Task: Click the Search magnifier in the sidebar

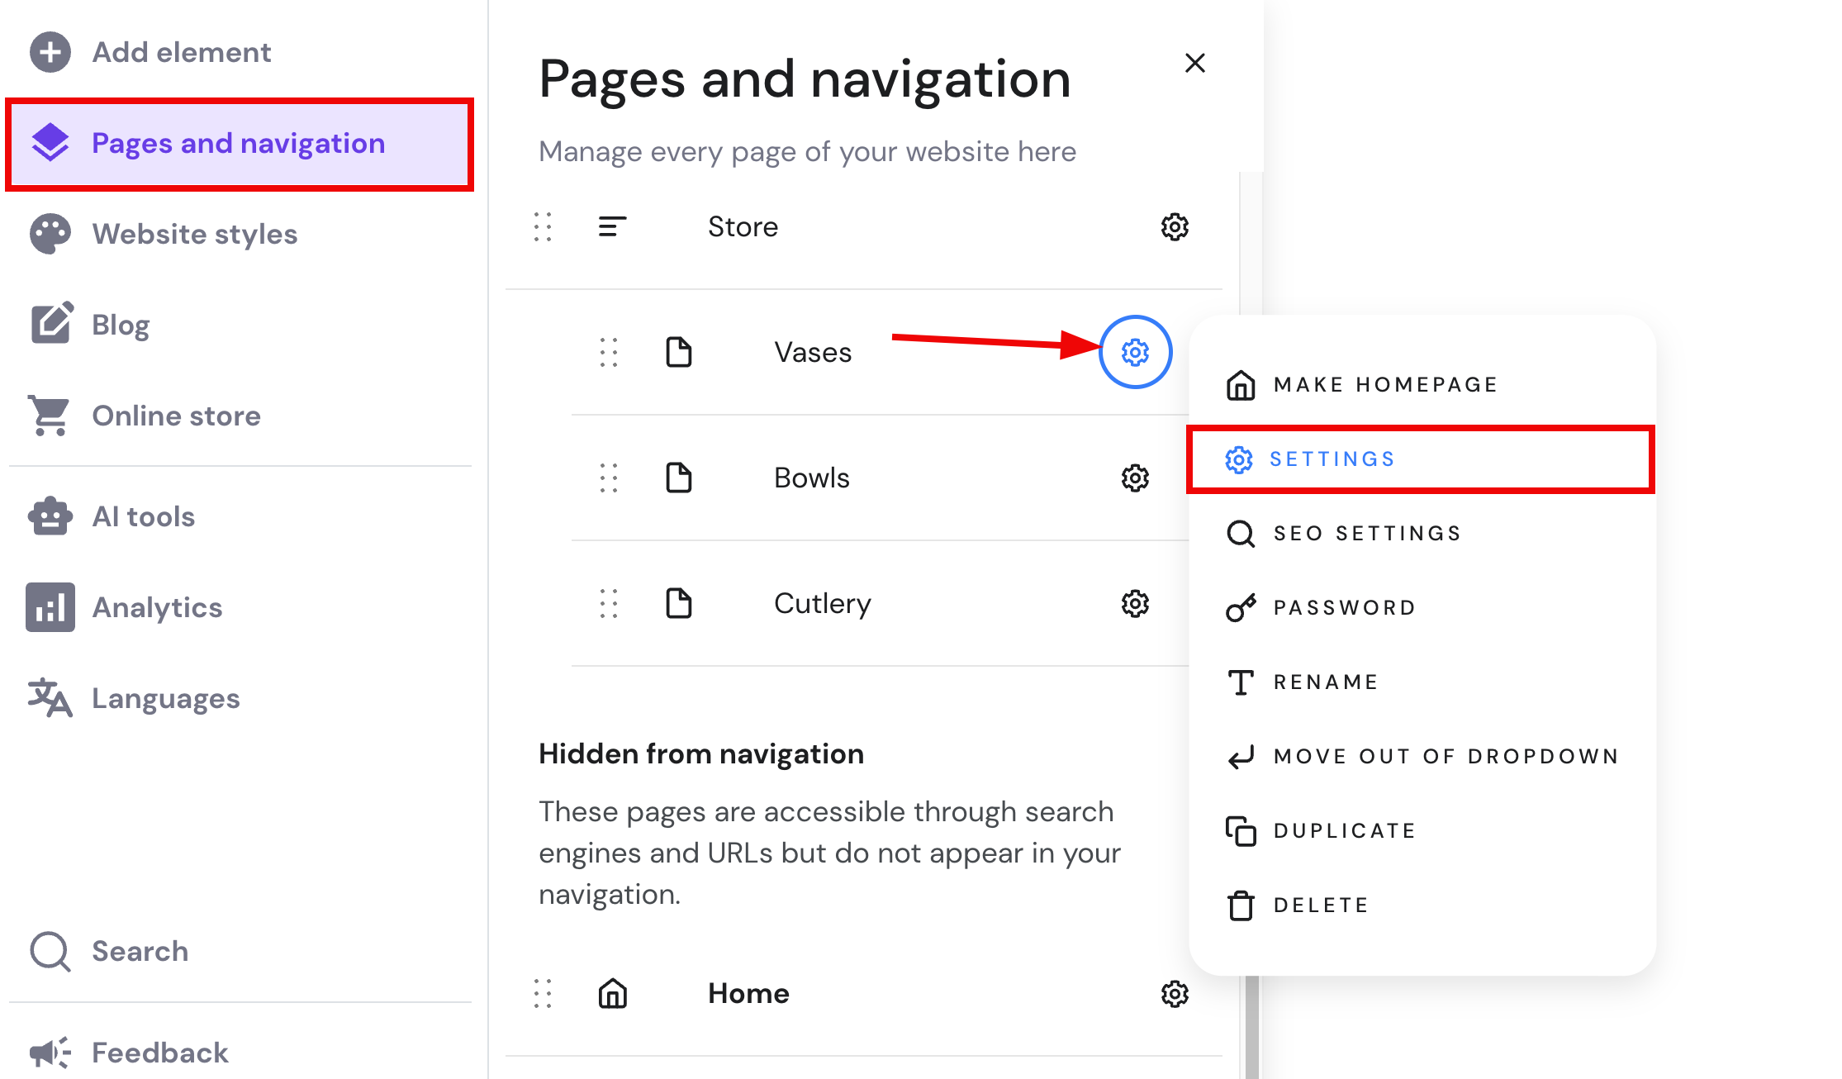Action: 50,952
